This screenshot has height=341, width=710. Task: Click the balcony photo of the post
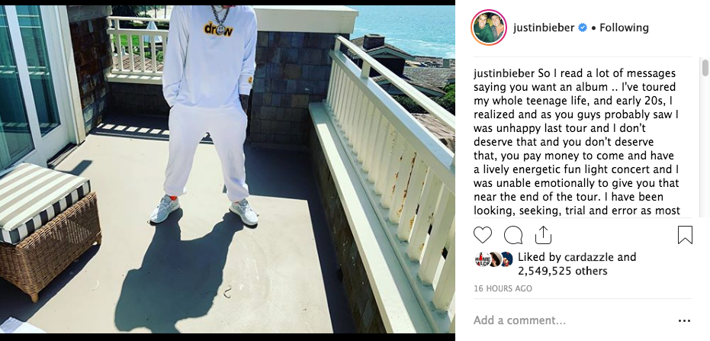click(x=227, y=169)
